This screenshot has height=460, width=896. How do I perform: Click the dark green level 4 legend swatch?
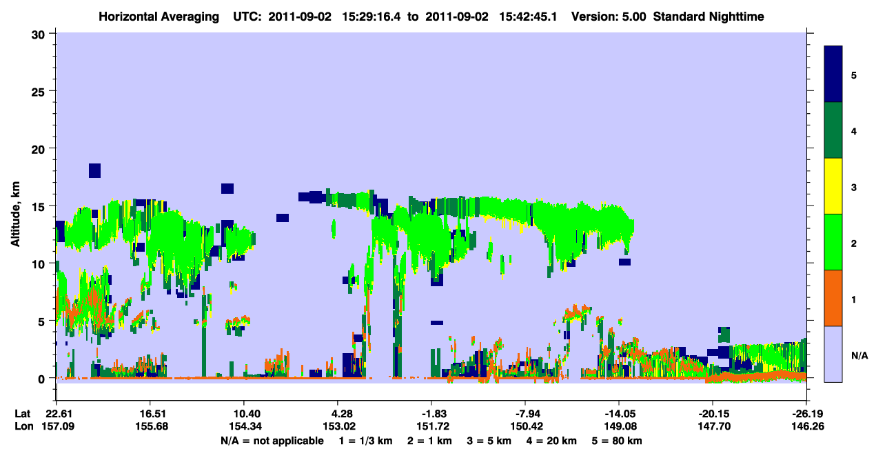[x=833, y=130]
